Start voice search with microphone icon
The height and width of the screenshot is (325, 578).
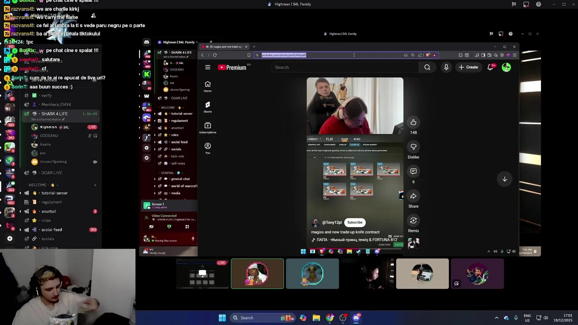(446, 67)
